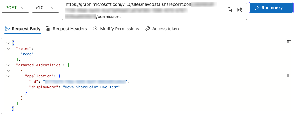The width and height of the screenshot is (295, 115).
Task: Collapse the "roles" array fold arrow
Action: 8,49
